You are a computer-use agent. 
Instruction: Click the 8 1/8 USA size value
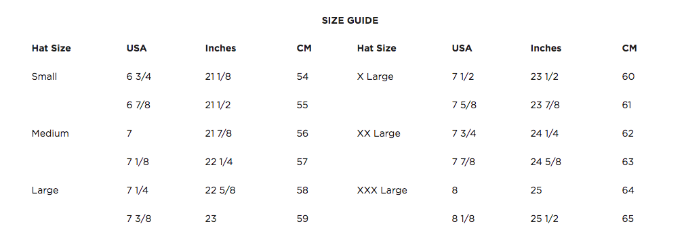click(463, 219)
